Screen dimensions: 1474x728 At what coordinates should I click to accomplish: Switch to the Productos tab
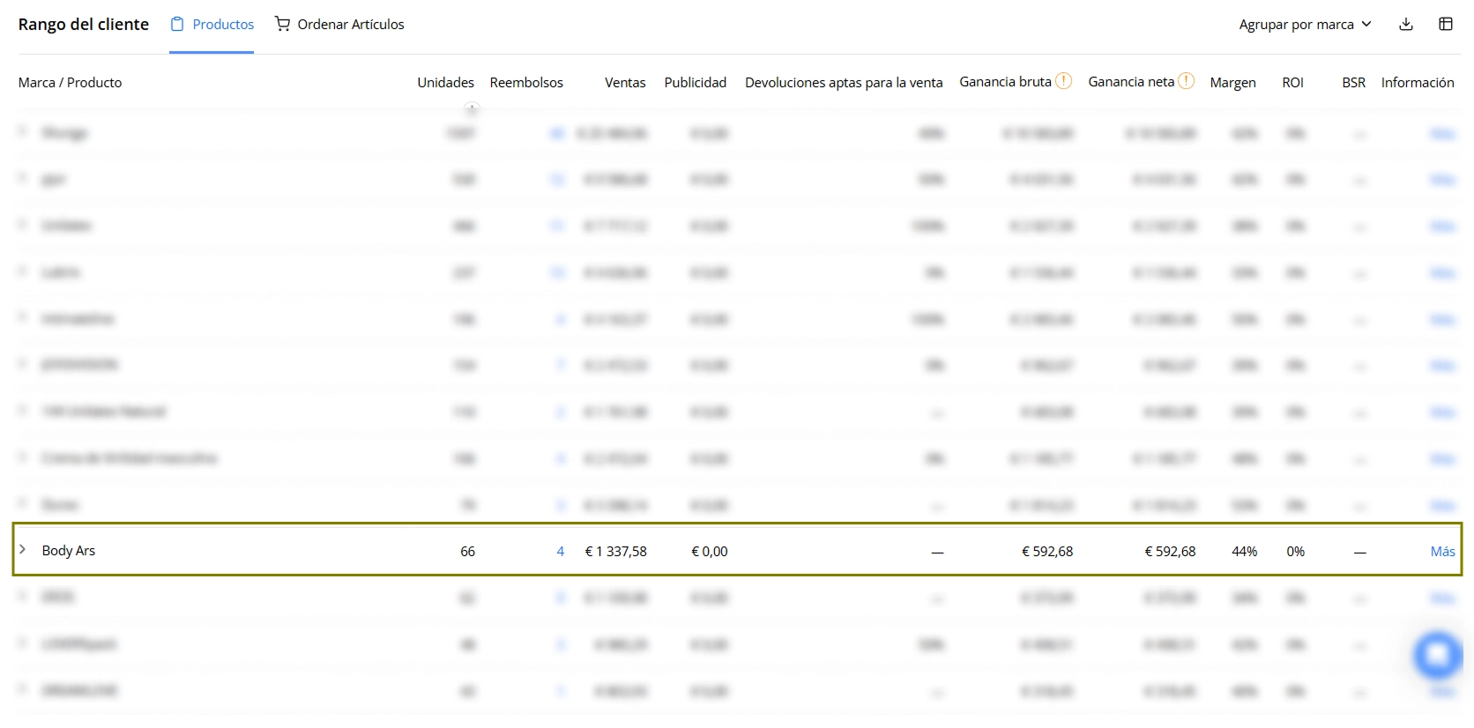212,25
